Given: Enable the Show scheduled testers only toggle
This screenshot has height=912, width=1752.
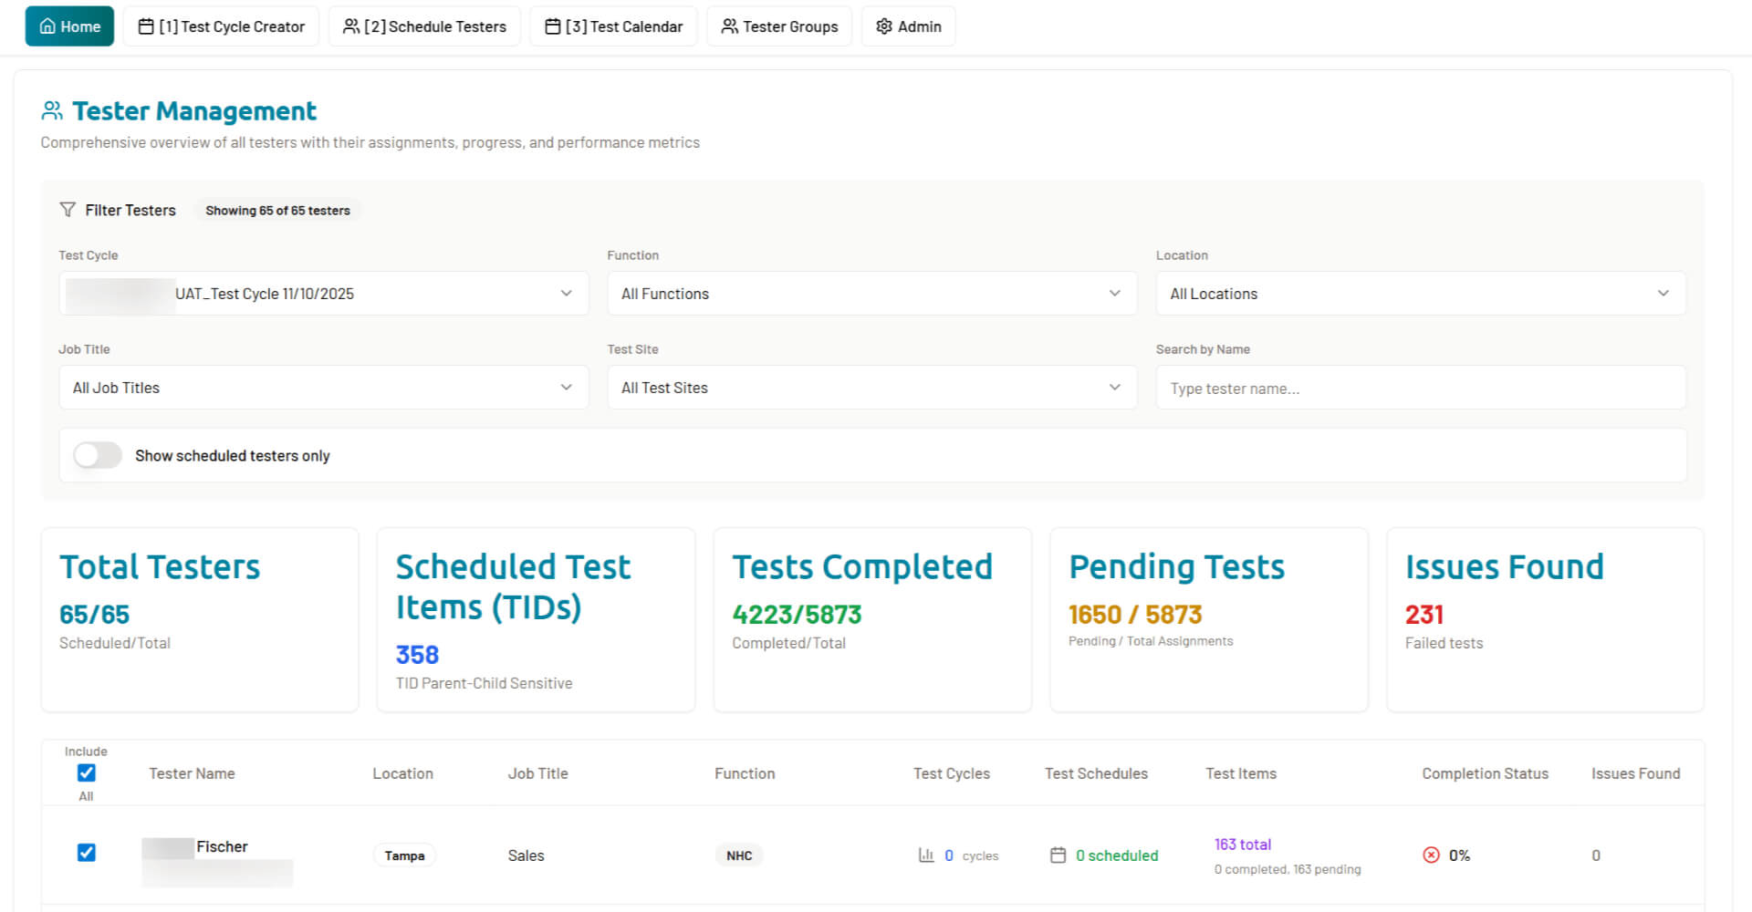Looking at the screenshot, I should coord(97,455).
